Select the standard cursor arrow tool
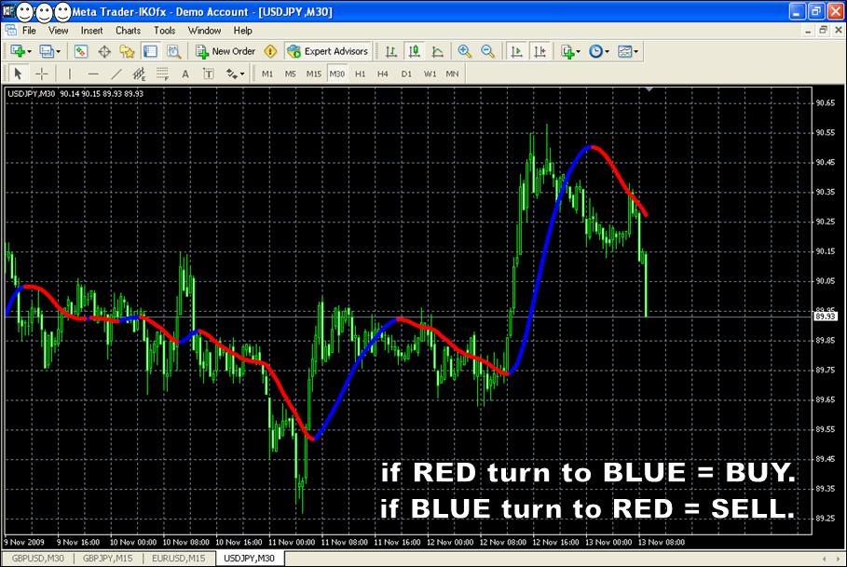This screenshot has width=847, height=567. pyautogui.click(x=19, y=74)
